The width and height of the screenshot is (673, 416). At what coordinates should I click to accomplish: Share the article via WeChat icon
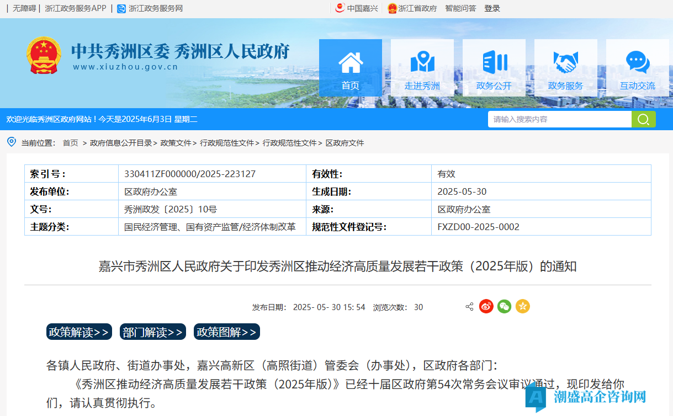(x=504, y=306)
